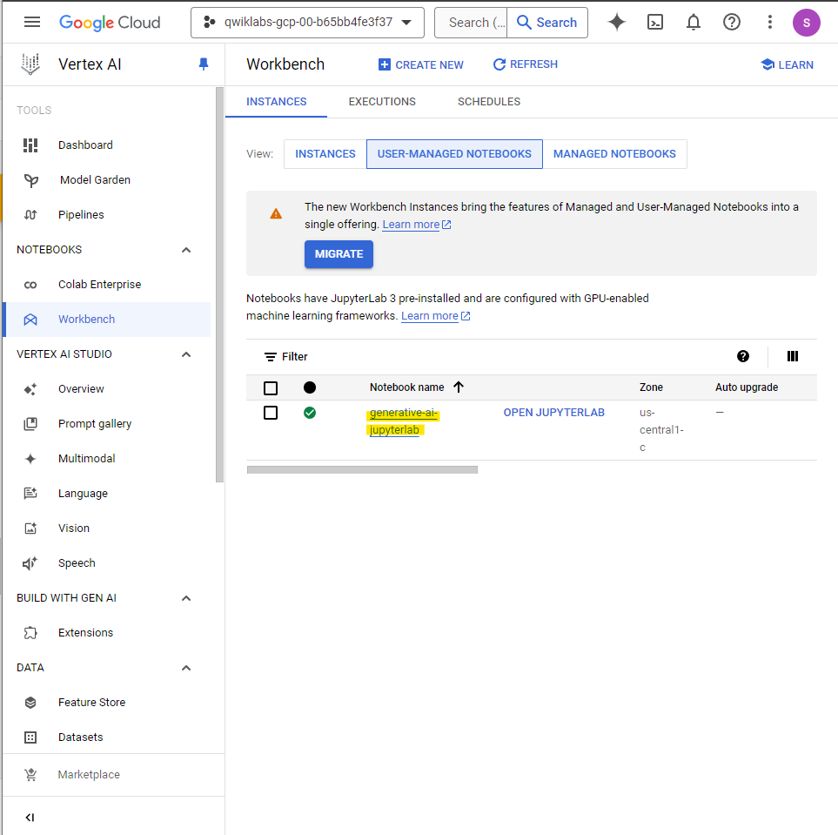The image size is (838, 835).
Task: Collapse the VERTEX AI STUDIO section
Action: (x=186, y=354)
